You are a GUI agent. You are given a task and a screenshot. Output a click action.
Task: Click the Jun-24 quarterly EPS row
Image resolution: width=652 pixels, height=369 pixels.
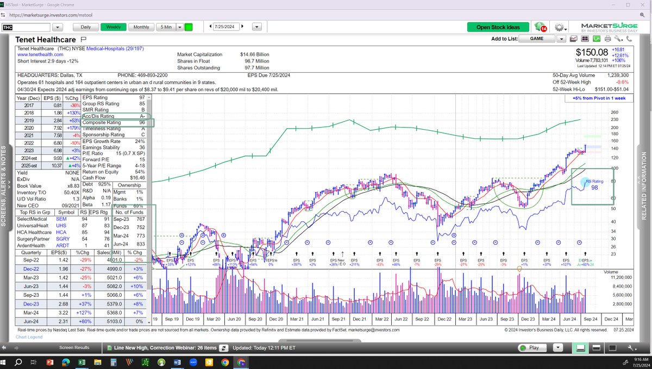[x=81, y=321]
